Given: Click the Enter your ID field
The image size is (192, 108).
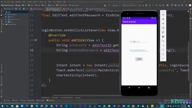Looking at the screenshot, I should click(x=139, y=42).
